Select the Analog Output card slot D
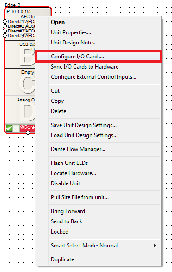 coord(20,110)
